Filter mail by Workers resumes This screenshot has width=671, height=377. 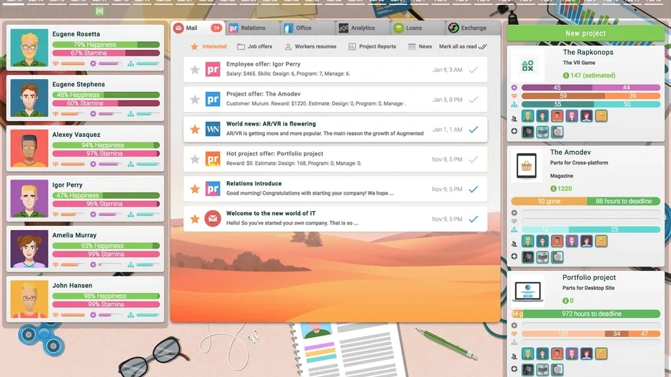tap(311, 46)
